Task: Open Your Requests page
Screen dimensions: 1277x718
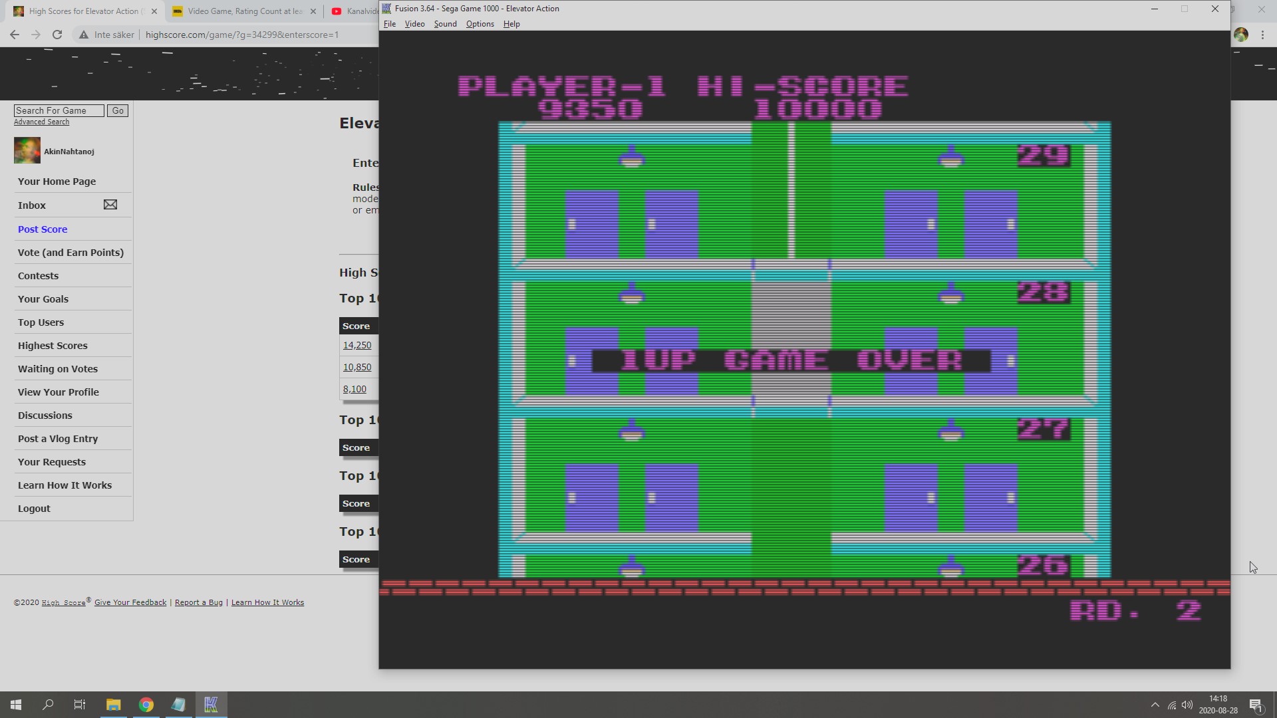Action: (x=52, y=462)
